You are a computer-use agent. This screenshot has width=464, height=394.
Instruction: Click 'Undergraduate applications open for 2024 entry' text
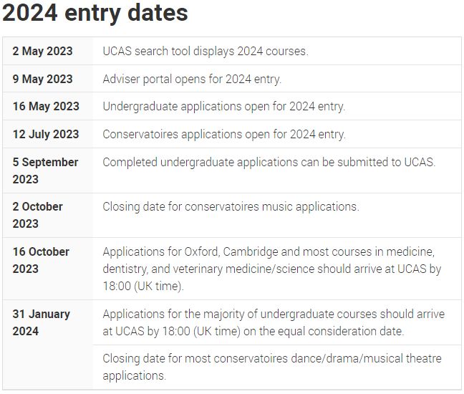224,107
